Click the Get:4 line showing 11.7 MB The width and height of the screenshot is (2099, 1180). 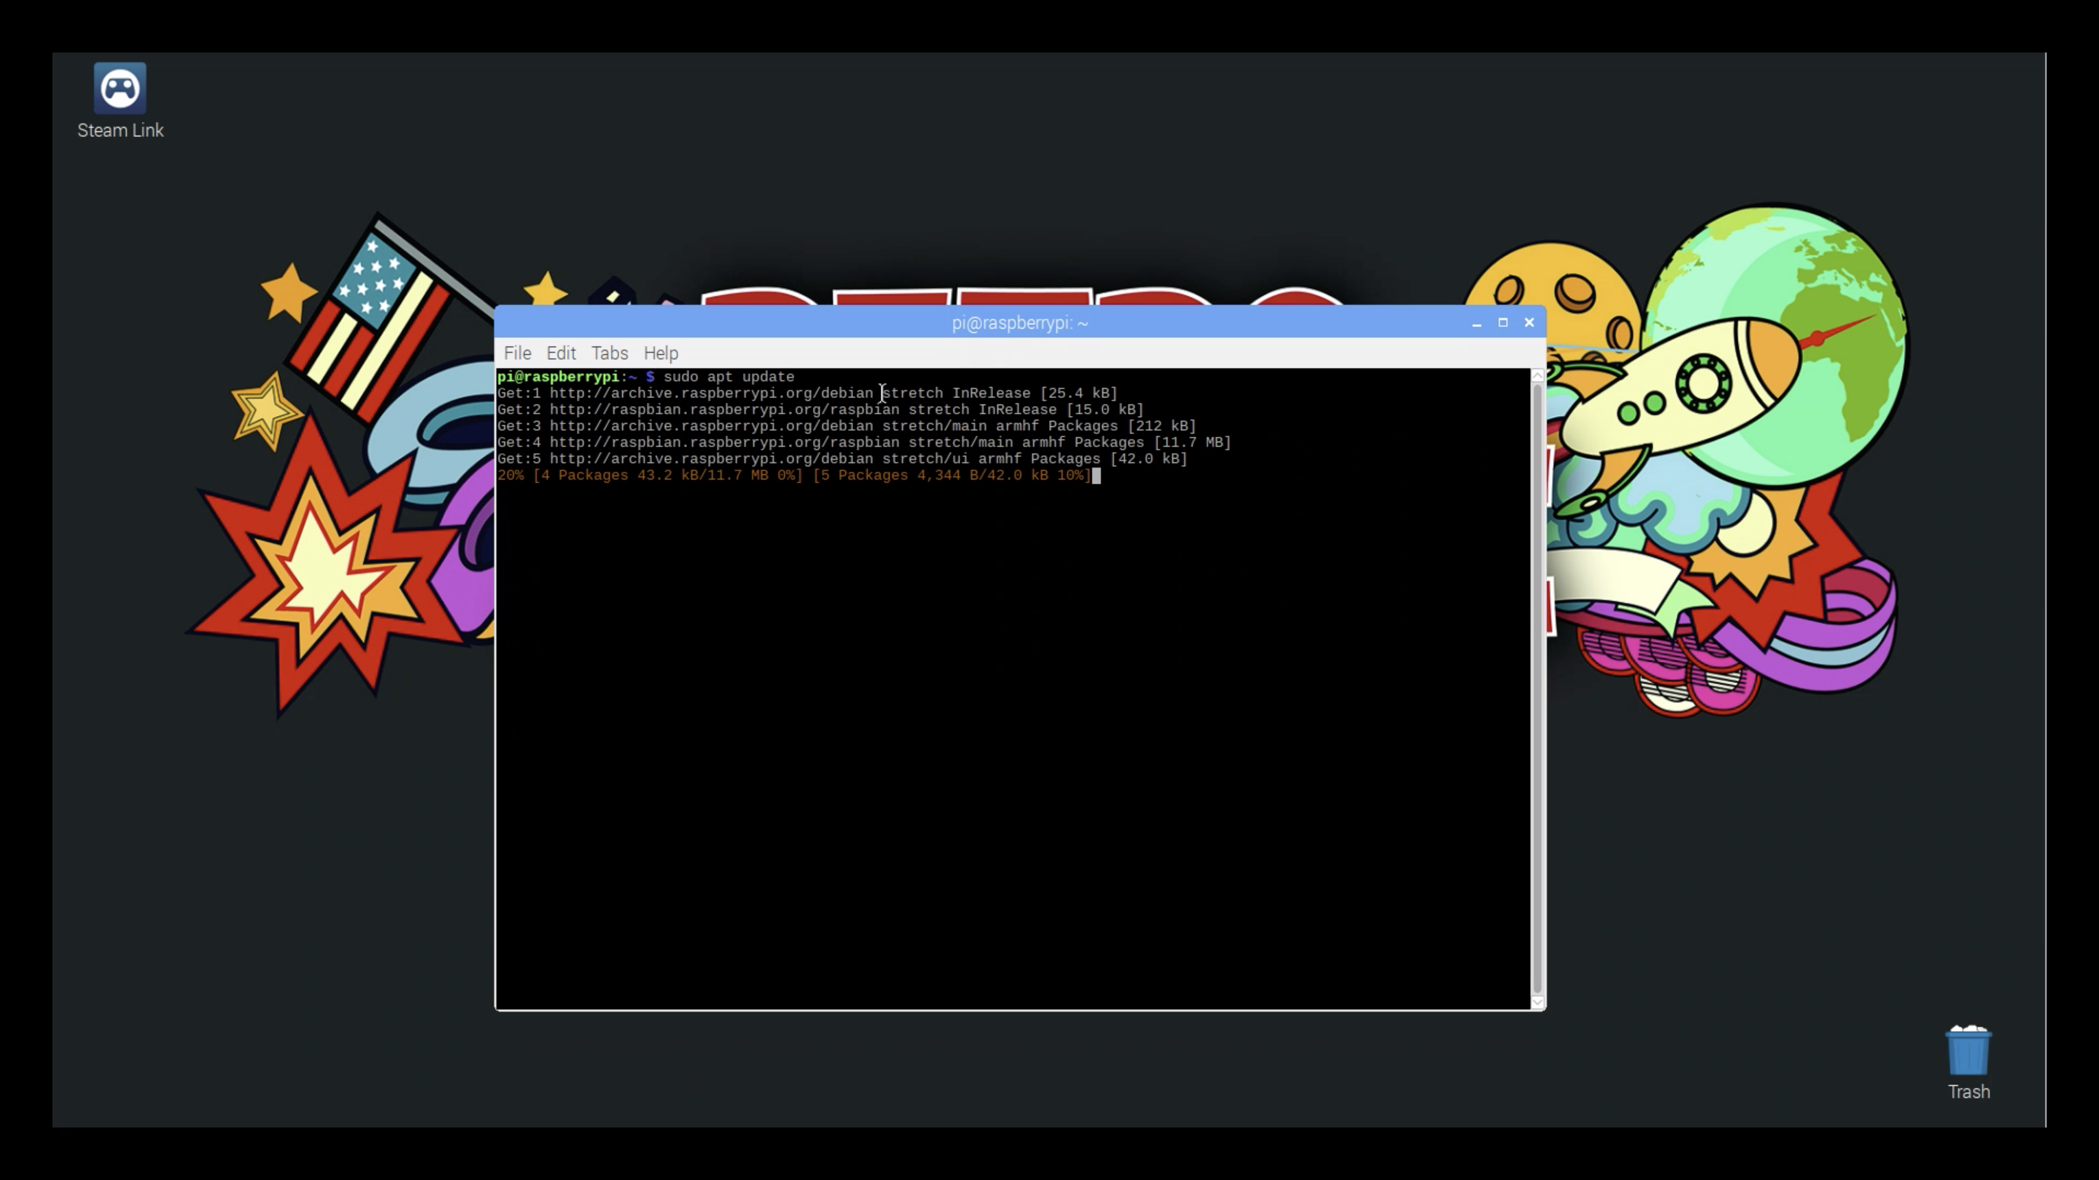point(864,442)
